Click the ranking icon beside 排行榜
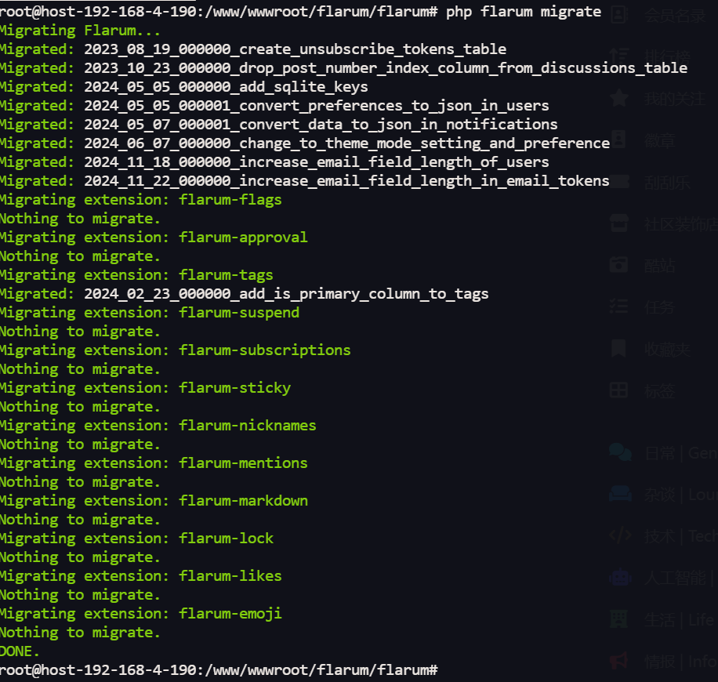The height and width of the screenshot is (682, 718). point(618,56)
